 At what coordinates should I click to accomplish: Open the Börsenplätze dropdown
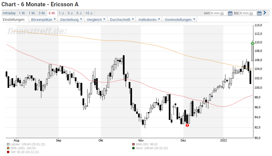coord(43,19)
